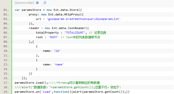The image size is (174, 94).
Task: Click the Json中的列表数据根节点 comment
Action: click(81, 37)
